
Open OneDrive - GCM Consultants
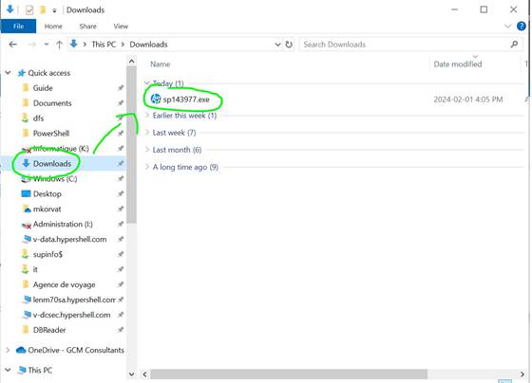[76, 350]
